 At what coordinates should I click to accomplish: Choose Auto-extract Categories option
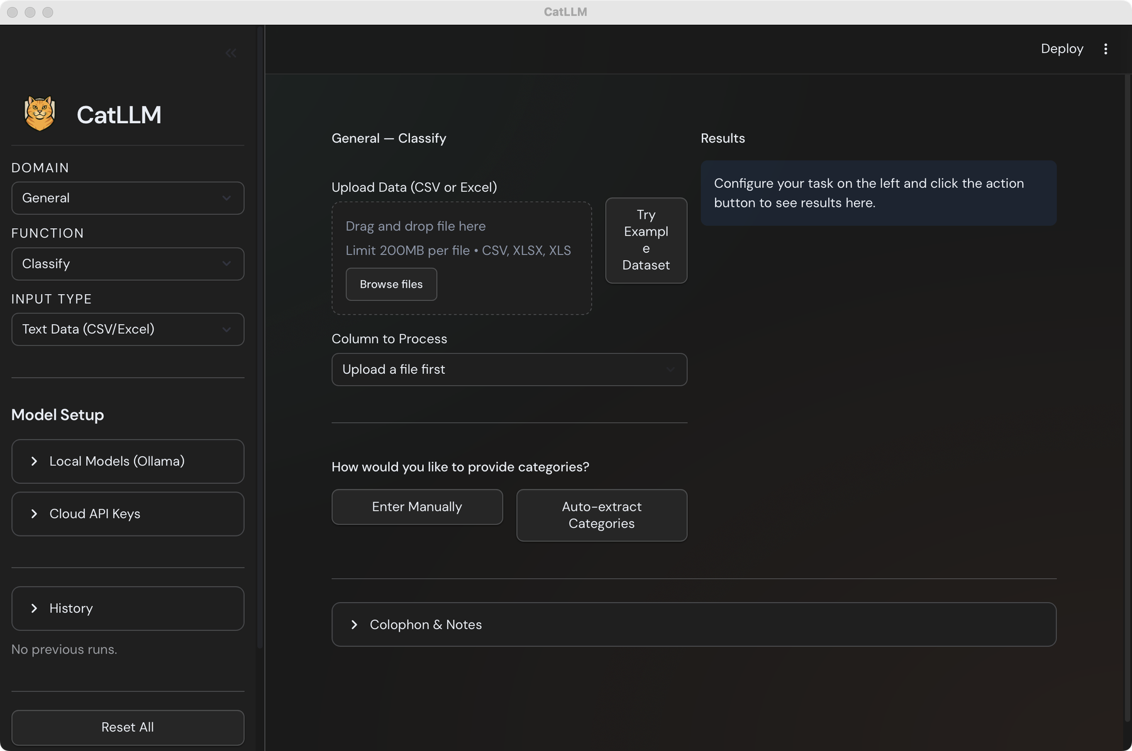(602, 515)
